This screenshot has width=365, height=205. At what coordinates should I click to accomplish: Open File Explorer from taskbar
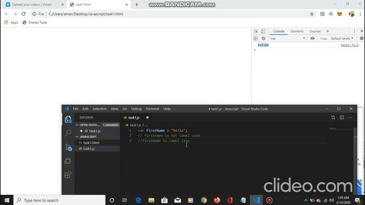151,200
